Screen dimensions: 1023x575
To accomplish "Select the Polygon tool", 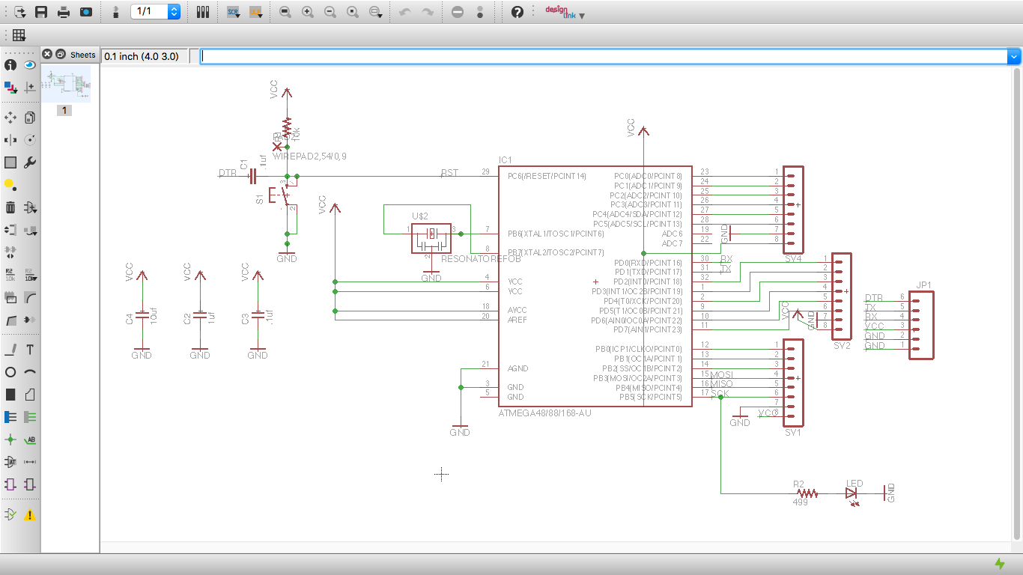I will [x=30, y=395].
